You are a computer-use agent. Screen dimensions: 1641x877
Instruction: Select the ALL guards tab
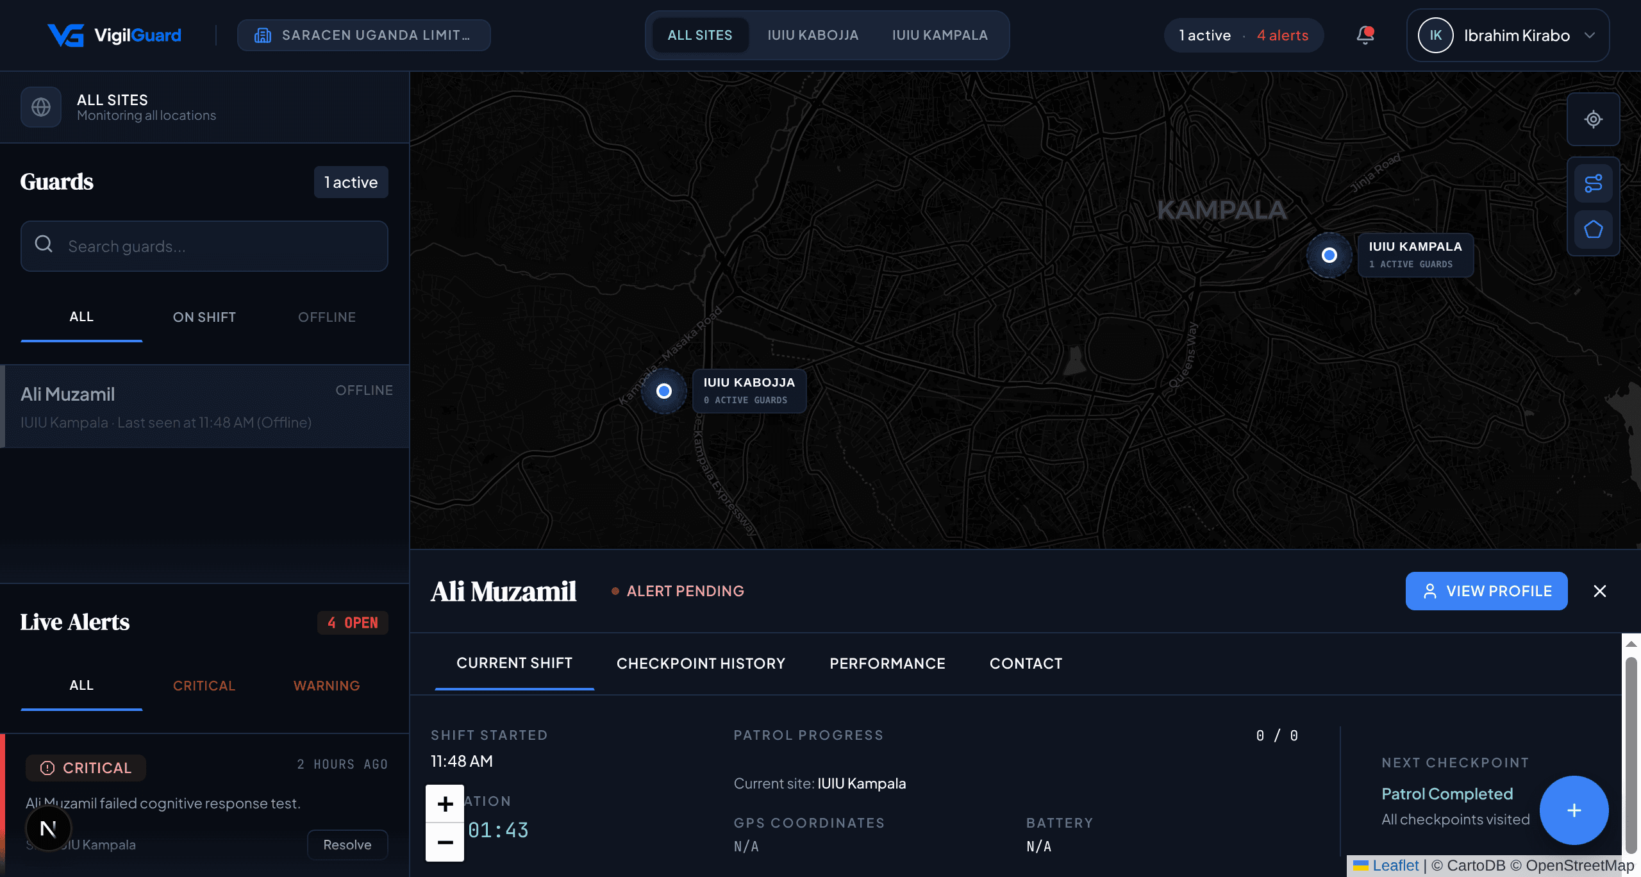(81, 317)
